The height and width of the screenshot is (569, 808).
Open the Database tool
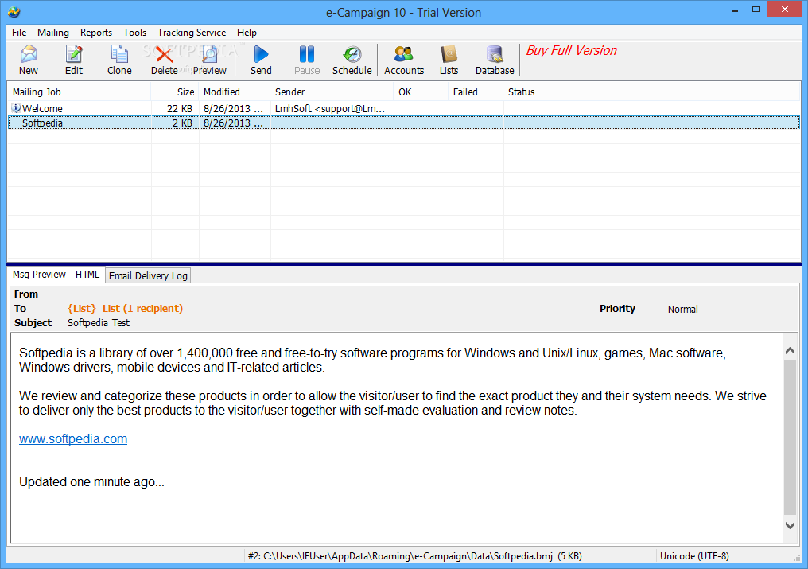tap(495, 60)
